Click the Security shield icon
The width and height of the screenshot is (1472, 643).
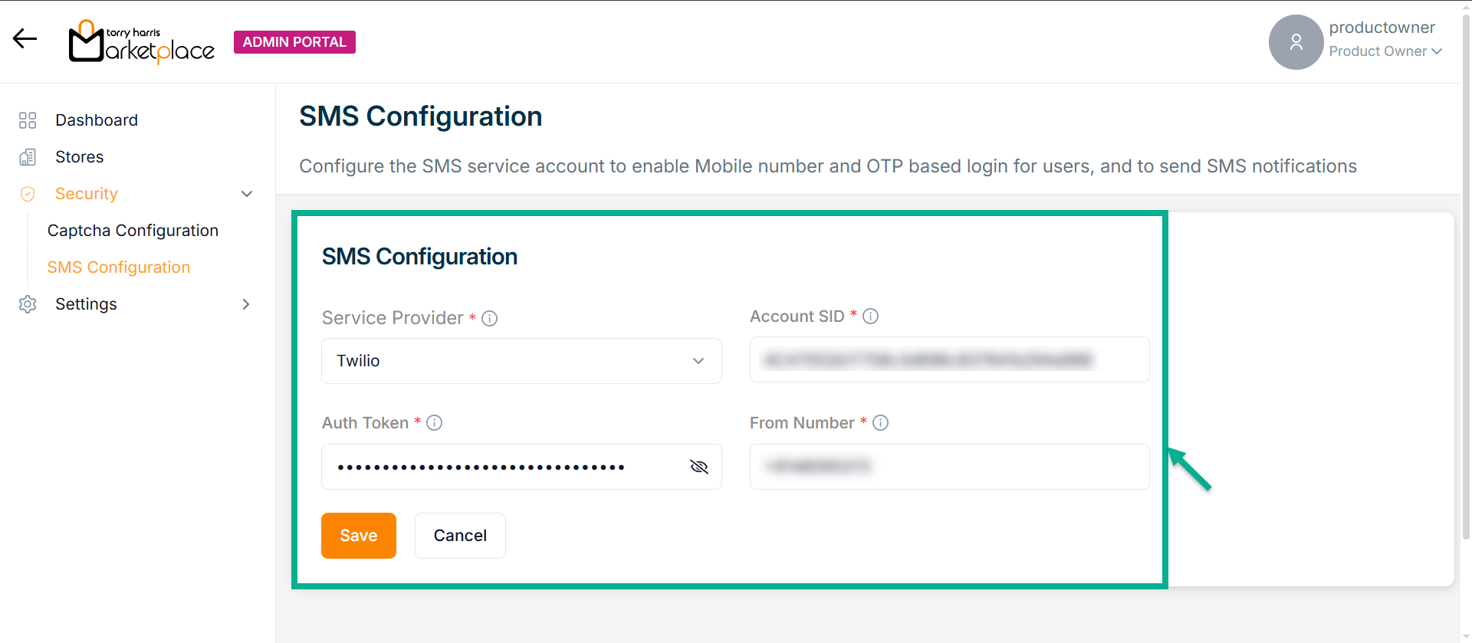28,194
